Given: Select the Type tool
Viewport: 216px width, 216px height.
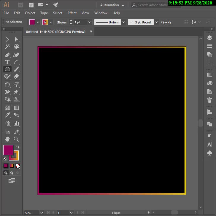Looking at the screenshot, I should tap(7, 62).
